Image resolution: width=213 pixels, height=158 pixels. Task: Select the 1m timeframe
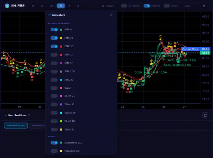pyautogui.click(x=33, y=6)
